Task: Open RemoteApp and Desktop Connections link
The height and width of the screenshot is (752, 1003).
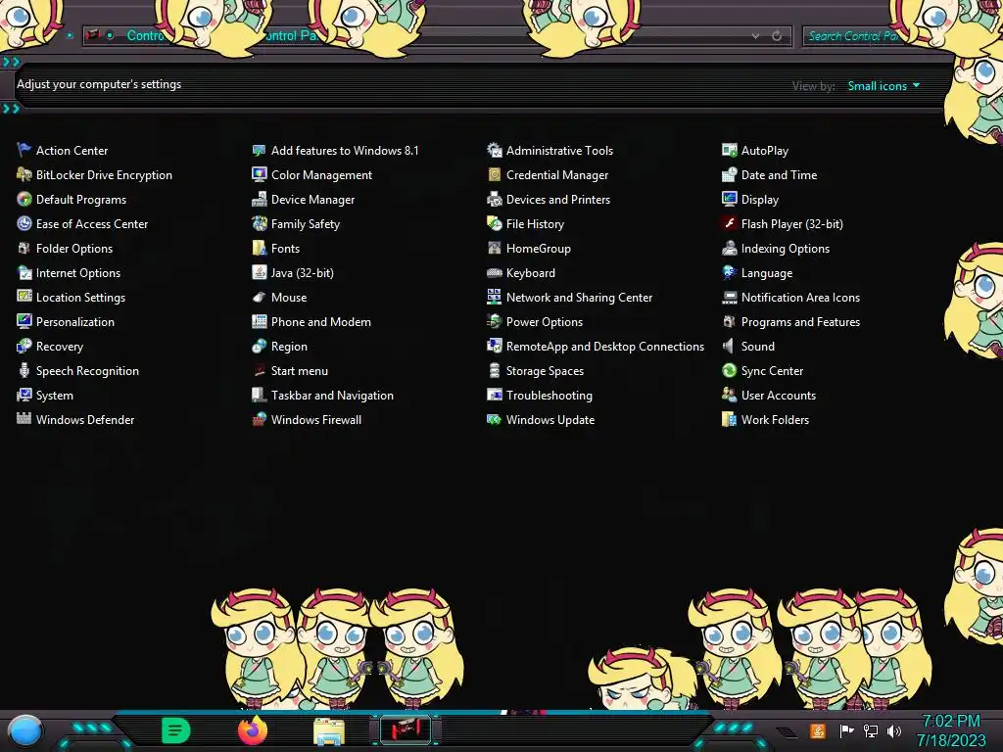Action: (605, 346)
